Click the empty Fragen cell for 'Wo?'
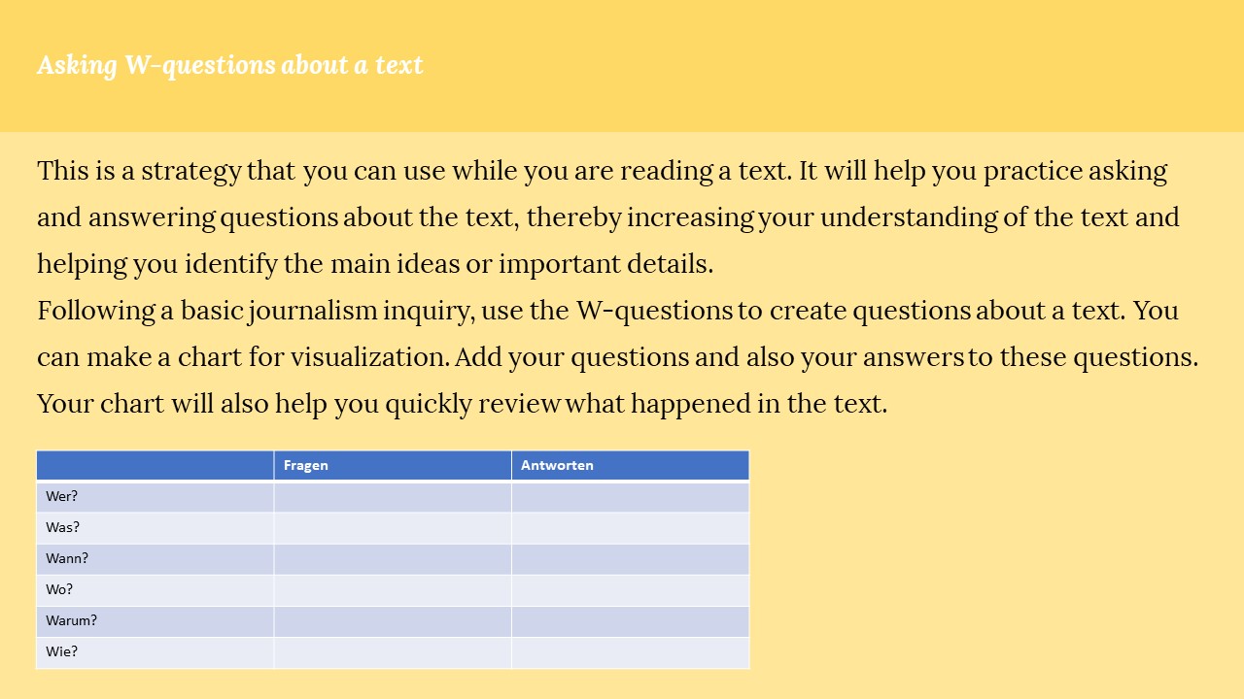 click(x=393, y=590)
